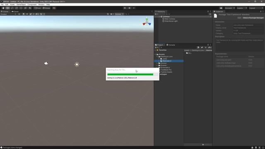The width and height of the screenshot is (265, 149).
Task: Open the Shaded draw mode dropdown
Action: 8,14
